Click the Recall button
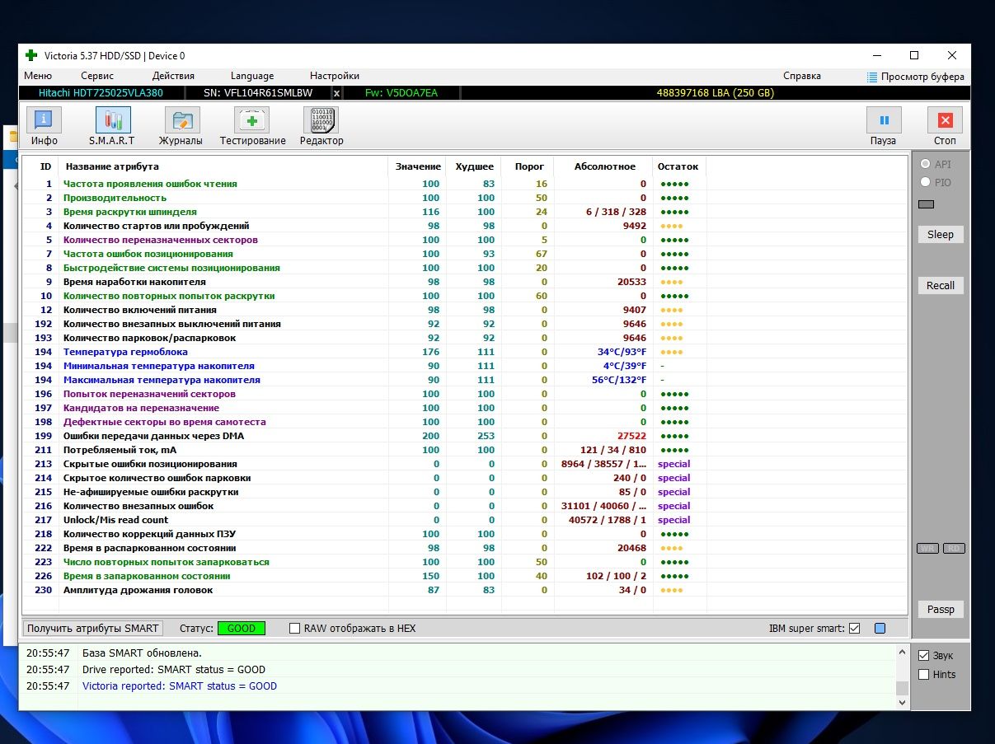This screenshot has width=995, height=744. [940, 286]
